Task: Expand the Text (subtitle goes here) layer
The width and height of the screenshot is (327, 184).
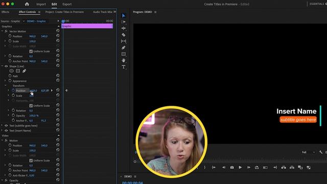Action: click(x=2, y=125)
